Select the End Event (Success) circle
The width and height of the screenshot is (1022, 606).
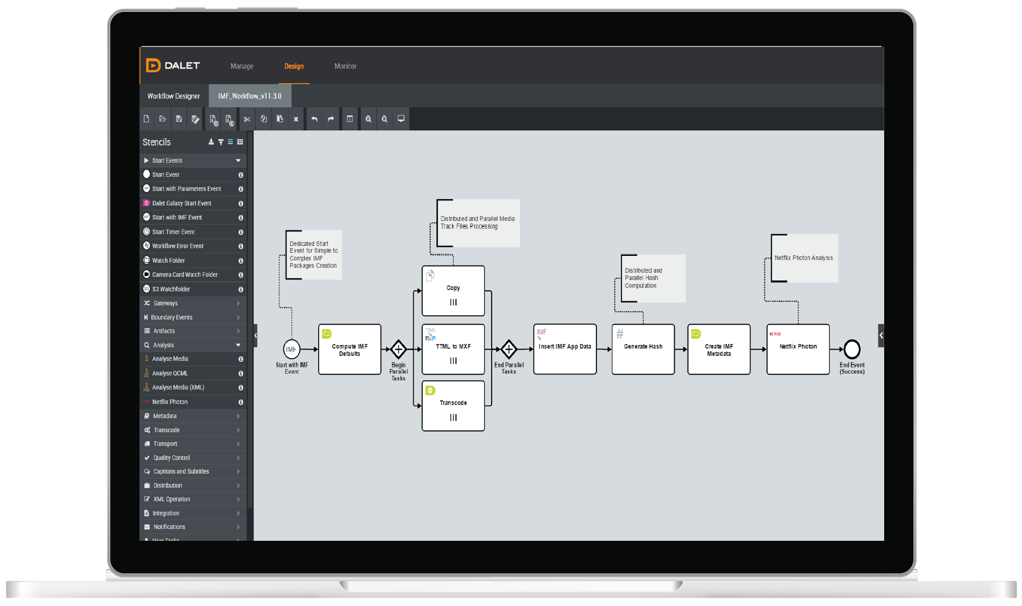[852, 349]
